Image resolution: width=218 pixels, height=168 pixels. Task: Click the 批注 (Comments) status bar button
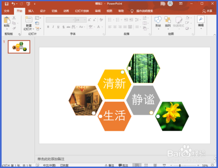tap(123, 165)
